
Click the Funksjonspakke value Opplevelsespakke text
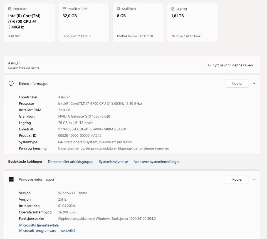(107, 219)
